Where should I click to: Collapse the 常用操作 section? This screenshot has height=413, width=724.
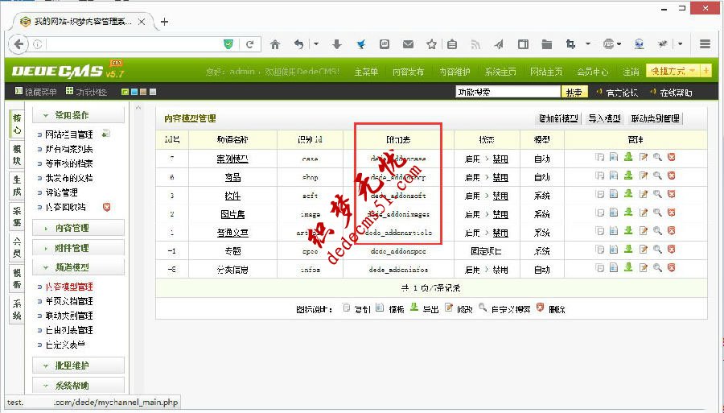click(x=78, y=115)
